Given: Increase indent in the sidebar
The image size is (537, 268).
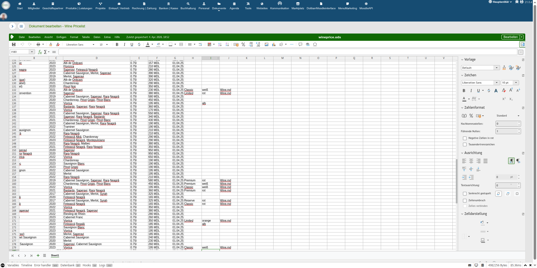Looking at the screenshot, I should pos(464,177).
